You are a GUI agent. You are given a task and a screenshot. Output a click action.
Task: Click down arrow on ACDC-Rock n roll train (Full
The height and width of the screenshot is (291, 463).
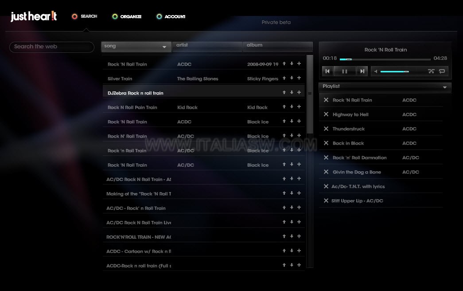pos(292,265)
